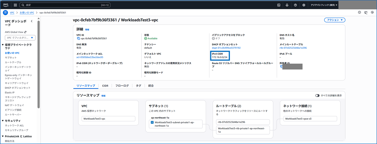Open DHCP option set dopt-01c26499ce5379192 link
377x144 pixels.
226,48
